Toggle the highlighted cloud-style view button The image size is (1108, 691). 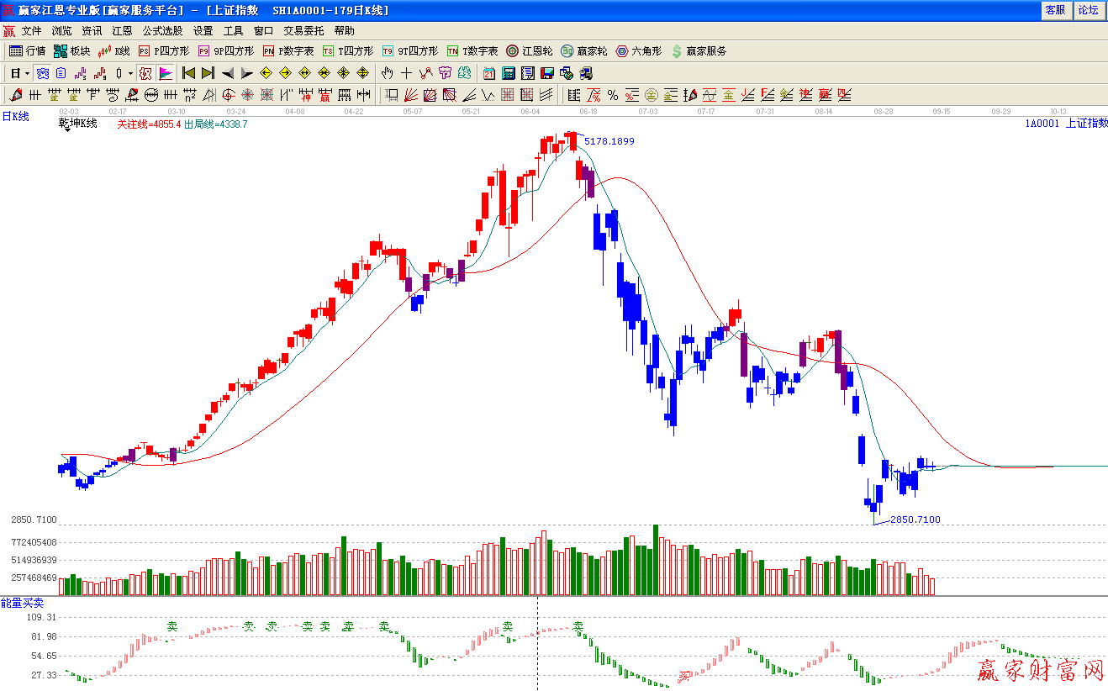click(42, 73)
